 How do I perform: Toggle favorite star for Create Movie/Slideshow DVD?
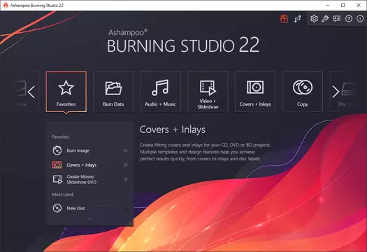click(126, 179)
